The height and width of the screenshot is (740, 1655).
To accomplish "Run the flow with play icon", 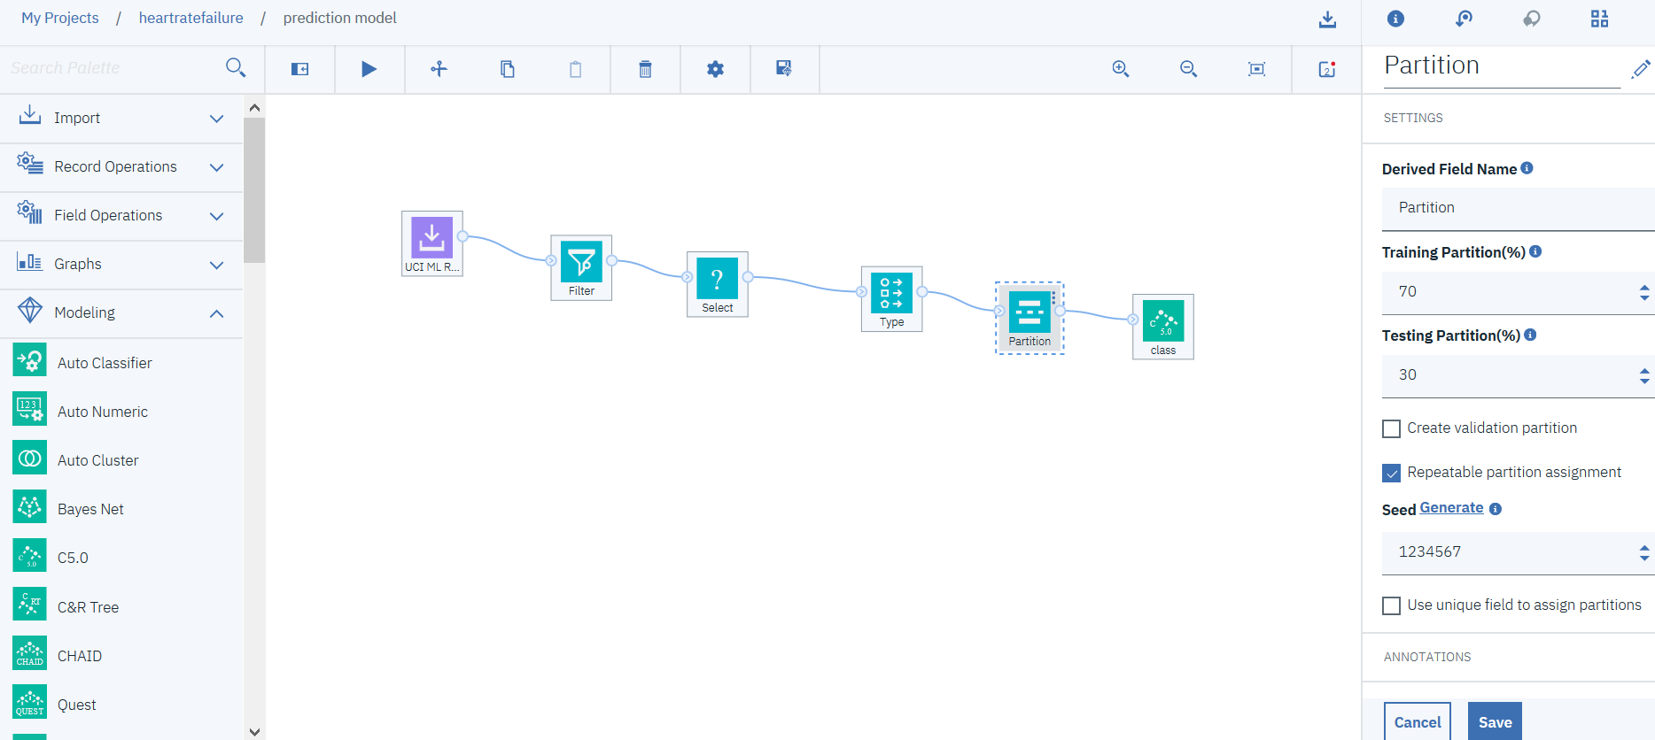I will [x=369, y=69].
